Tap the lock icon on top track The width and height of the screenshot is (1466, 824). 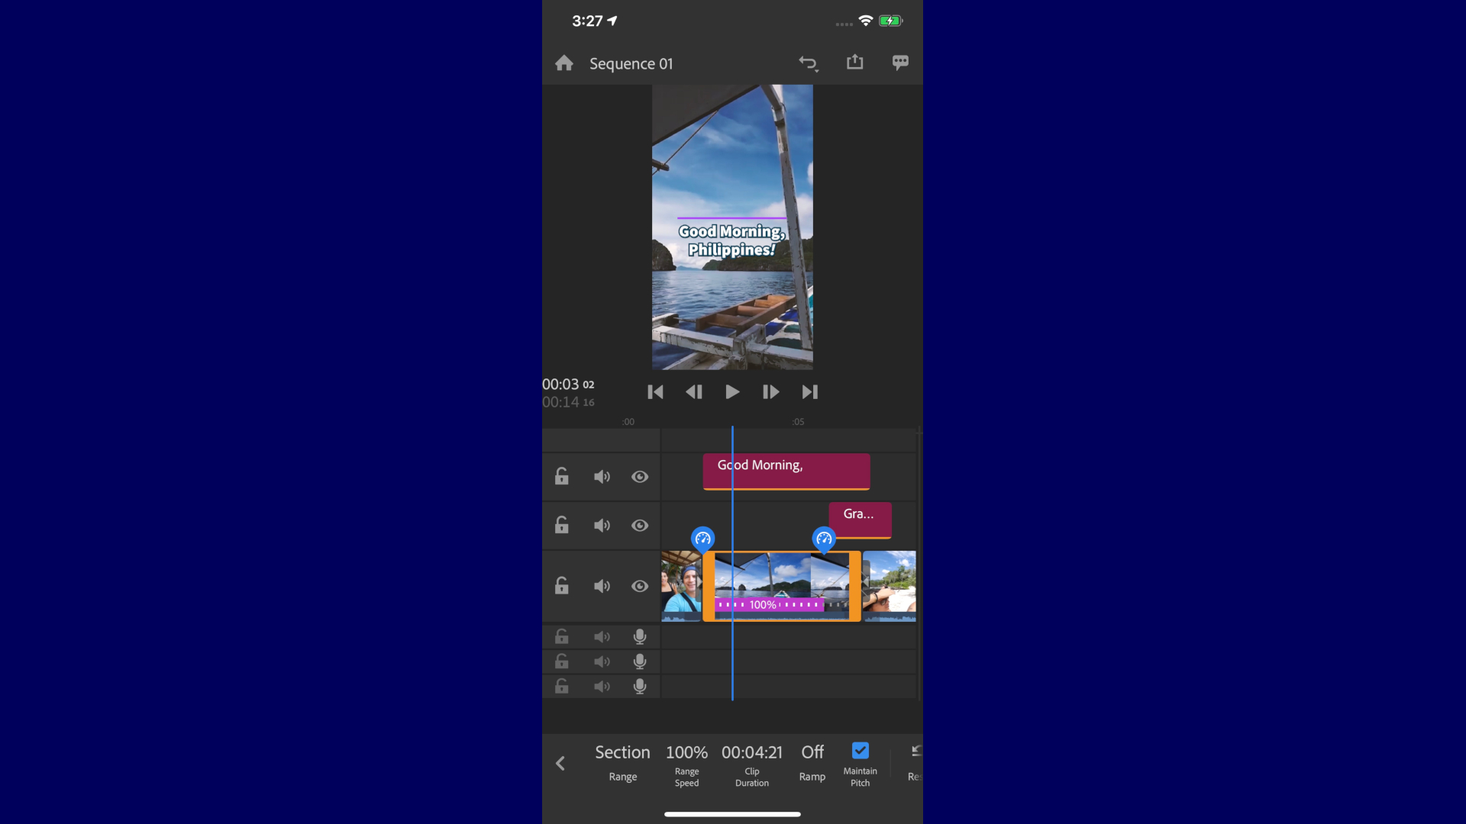coord(561,476)
